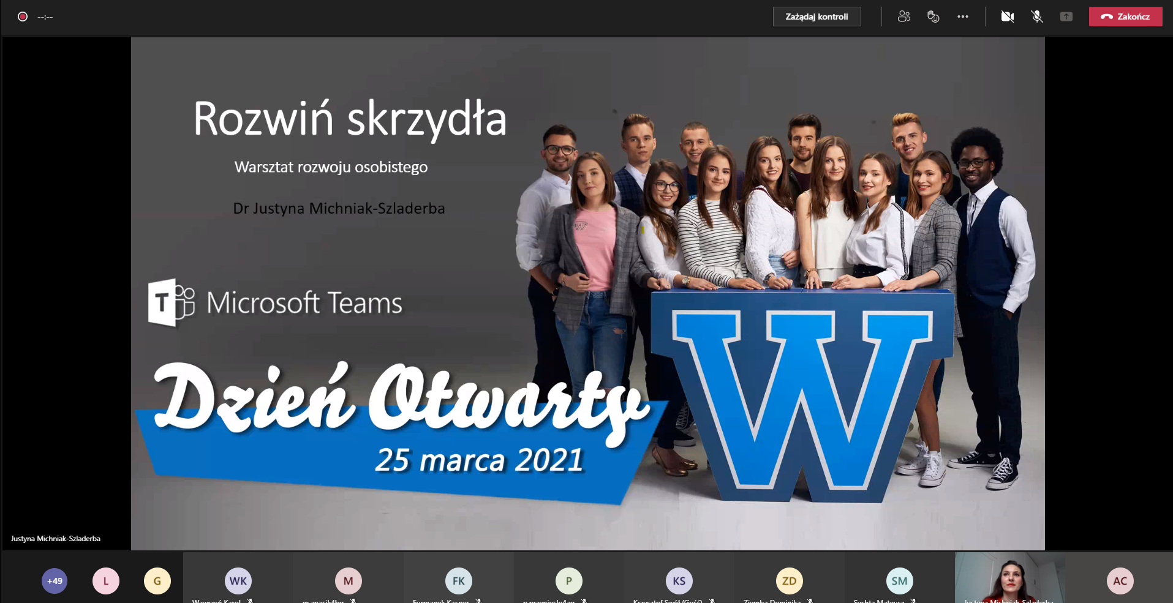This screenshot has height=603, width=1173.
Task: Select the L participant avatar
Action: click(106, 581)
